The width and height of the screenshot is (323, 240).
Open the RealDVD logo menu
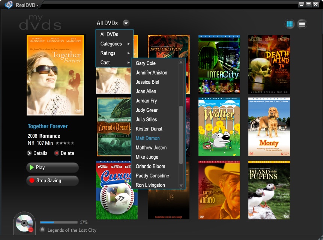pos(8,4)
